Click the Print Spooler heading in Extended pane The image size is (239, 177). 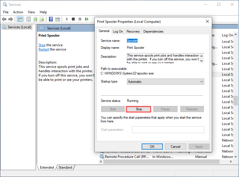click(x=49, y=36)
